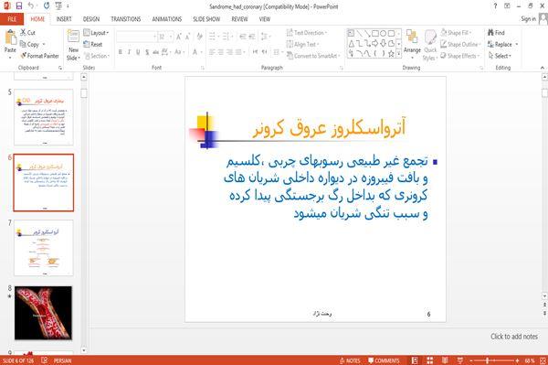Center align the text
548x365 pixels.
point(220,52)
